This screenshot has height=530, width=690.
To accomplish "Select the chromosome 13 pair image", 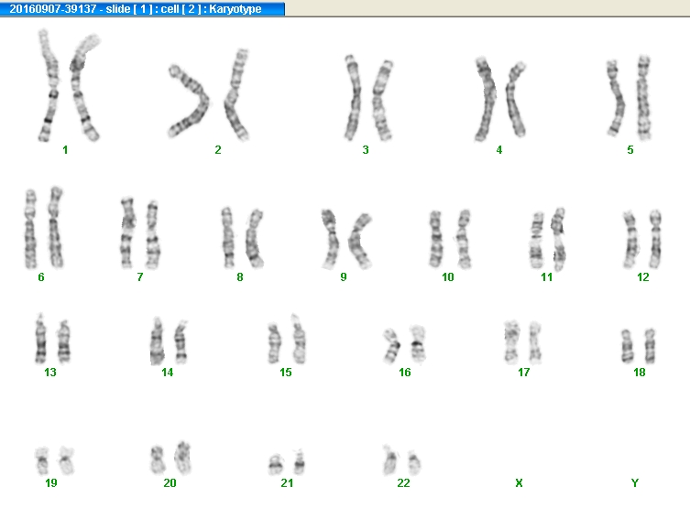I will coord(52,339).
